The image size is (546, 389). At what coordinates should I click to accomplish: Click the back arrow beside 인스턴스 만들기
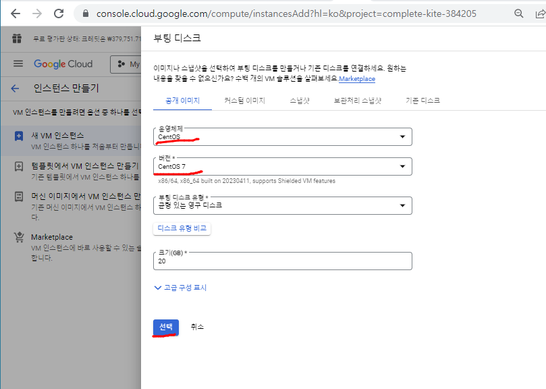pos(15,88)
